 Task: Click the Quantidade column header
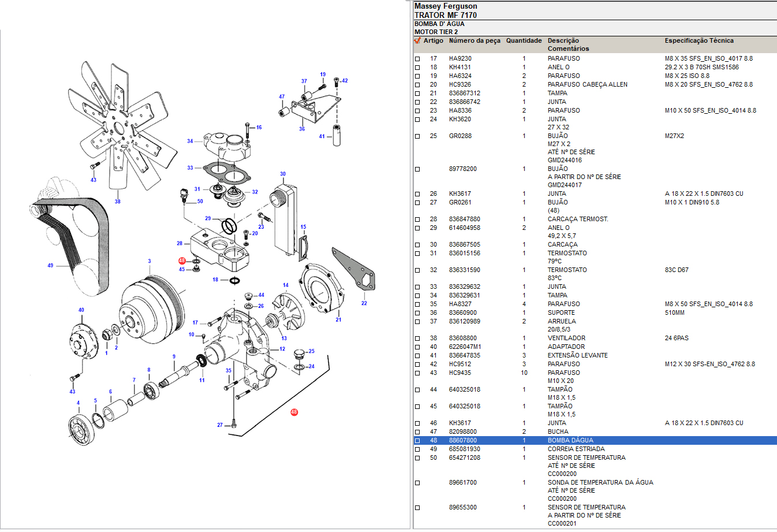[x=524, y=41]
